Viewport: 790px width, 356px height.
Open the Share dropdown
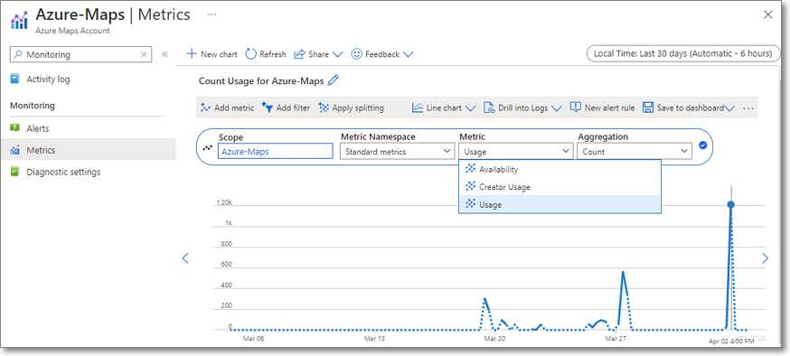(x=318, y=54)
